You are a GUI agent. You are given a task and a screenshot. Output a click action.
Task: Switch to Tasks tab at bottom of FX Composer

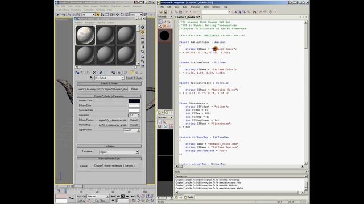(189, 197)
